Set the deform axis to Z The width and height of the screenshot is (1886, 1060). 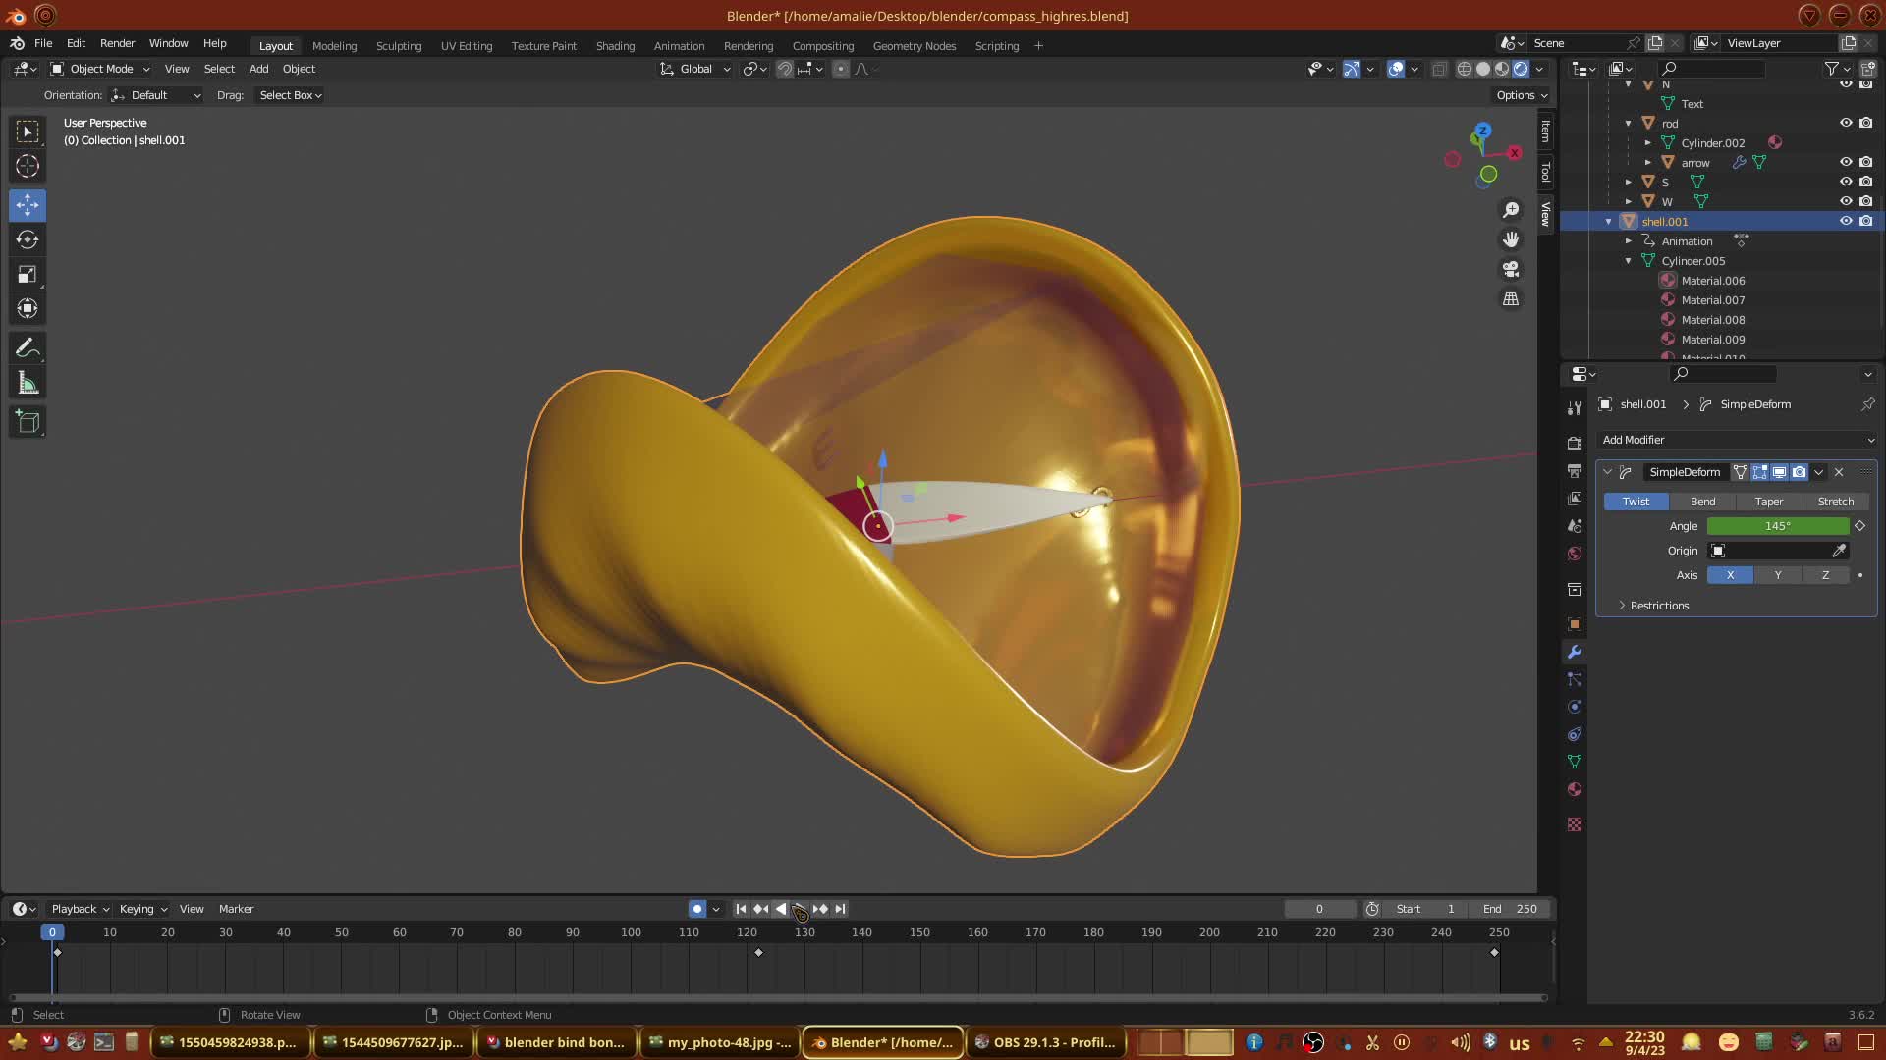click(x=1825, y=575)
